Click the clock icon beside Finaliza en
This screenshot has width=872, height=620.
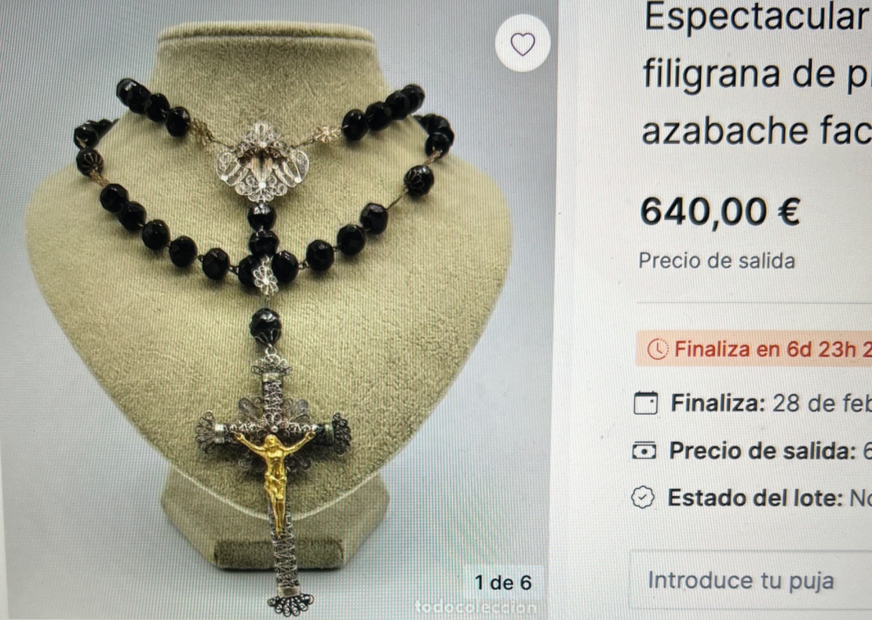click(x=658, y=349)
